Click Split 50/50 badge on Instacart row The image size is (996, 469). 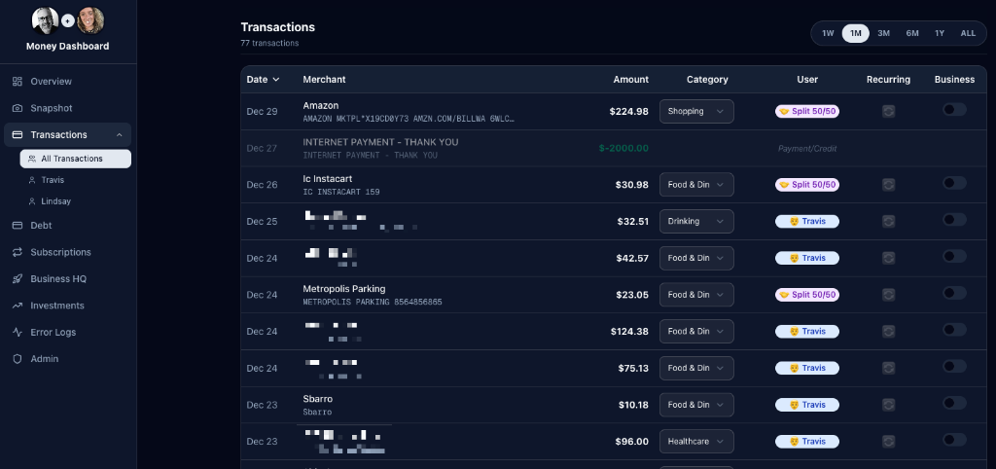806,184
